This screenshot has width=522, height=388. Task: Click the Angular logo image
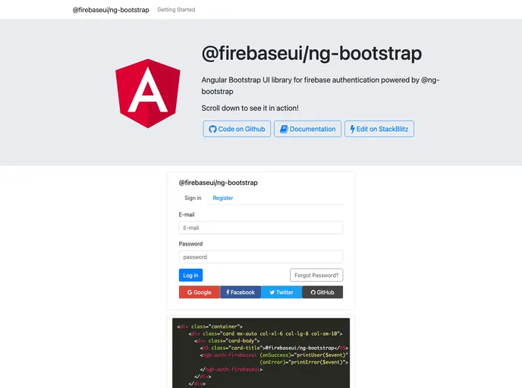(148, 93)
